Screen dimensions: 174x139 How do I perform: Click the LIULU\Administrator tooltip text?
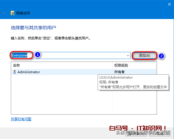[116, 77]
